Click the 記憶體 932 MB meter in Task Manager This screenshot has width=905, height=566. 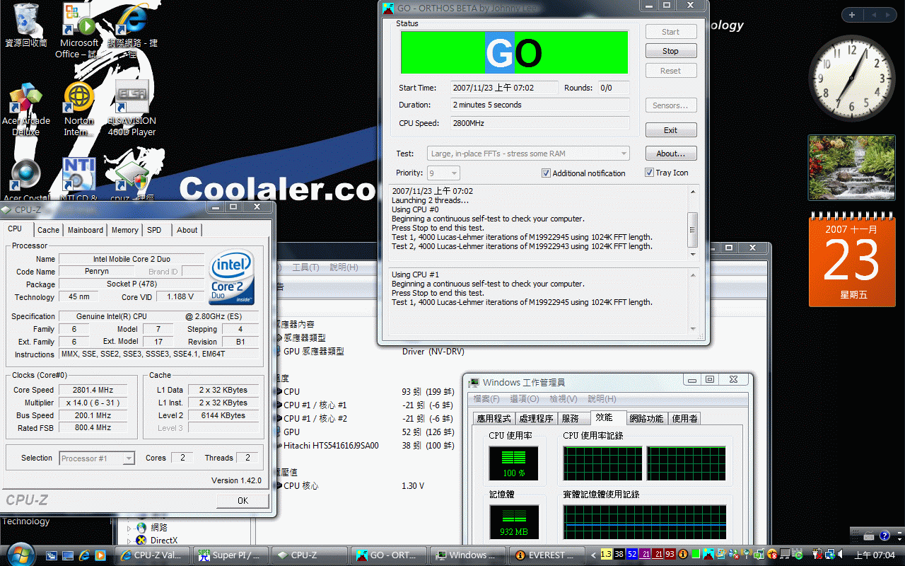[513, 521]
